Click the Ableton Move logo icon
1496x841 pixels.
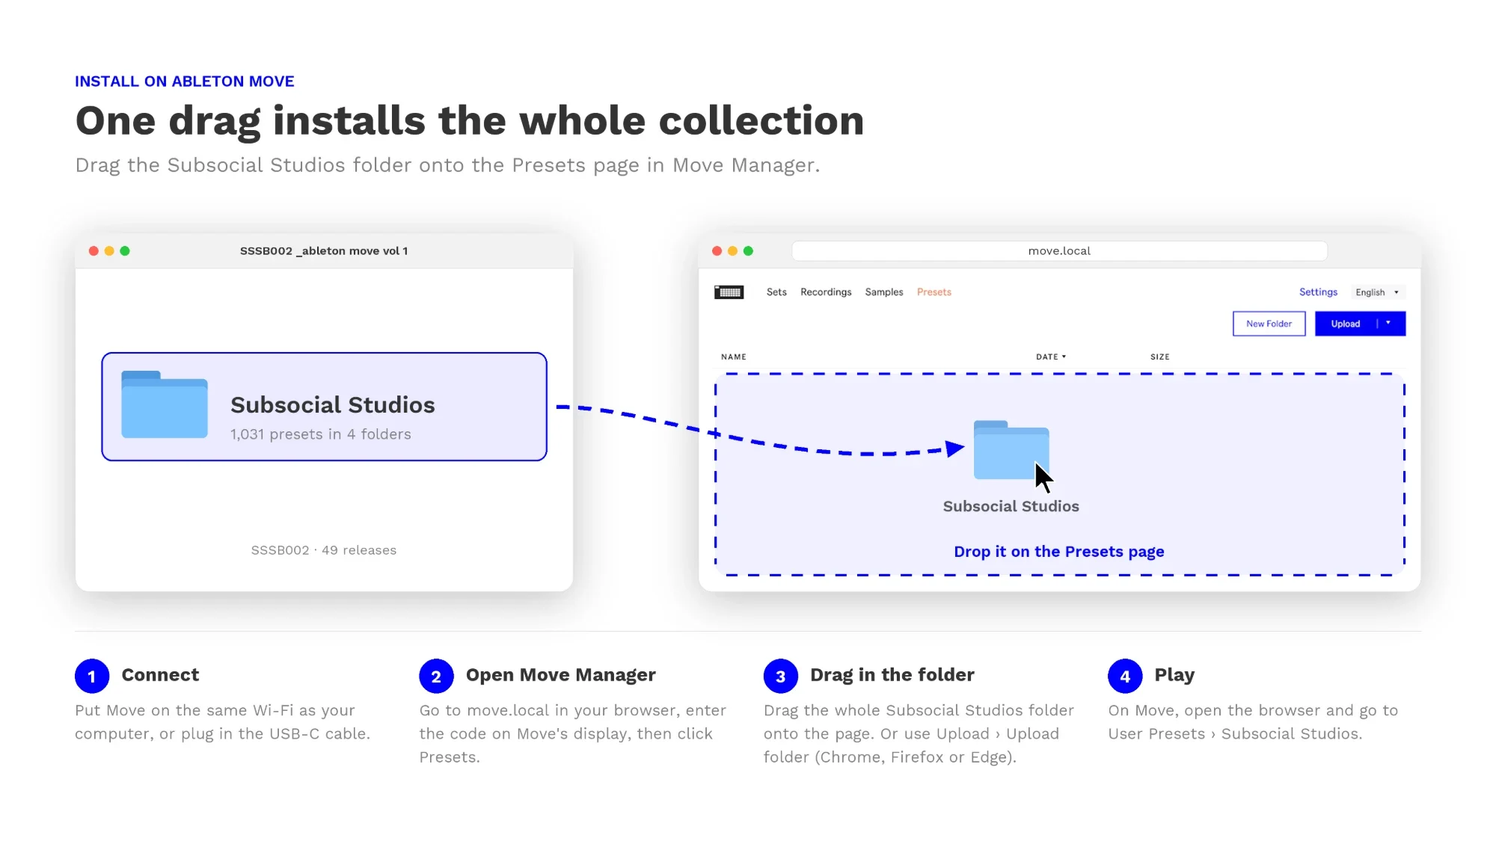pyautogui.click(x=729, y=292)
